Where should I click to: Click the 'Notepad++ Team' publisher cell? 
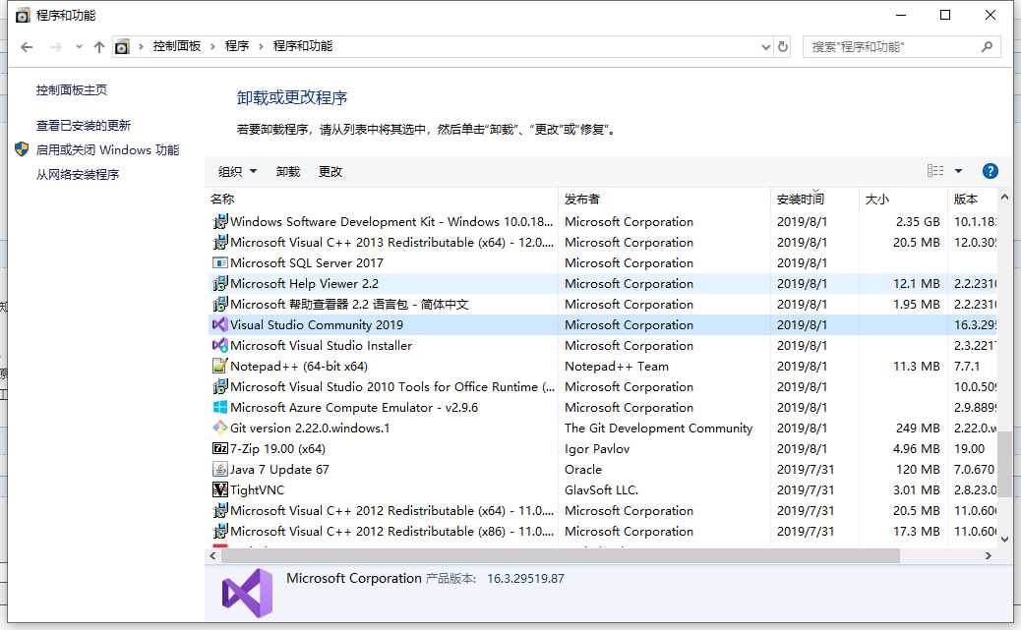pyautogui.click(x=617, y=367)
